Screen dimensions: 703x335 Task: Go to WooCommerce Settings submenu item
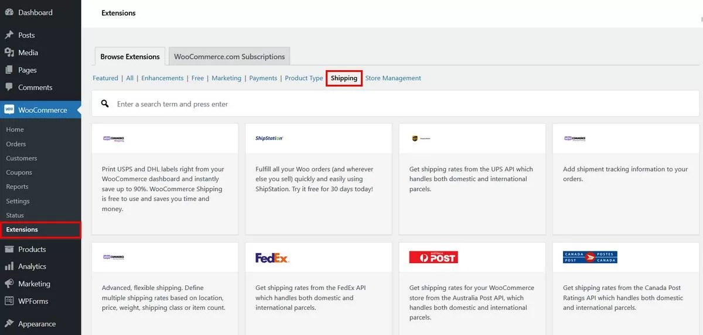coord(18,201)
